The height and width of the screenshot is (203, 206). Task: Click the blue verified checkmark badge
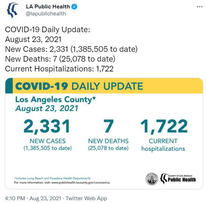[x=74, y=7]
